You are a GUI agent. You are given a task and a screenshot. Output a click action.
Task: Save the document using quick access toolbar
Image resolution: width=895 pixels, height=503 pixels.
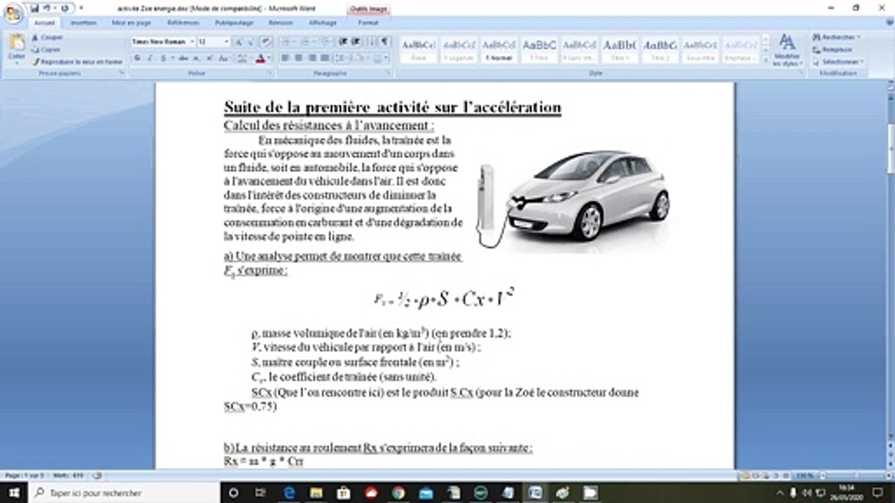[x=34, y=8]
